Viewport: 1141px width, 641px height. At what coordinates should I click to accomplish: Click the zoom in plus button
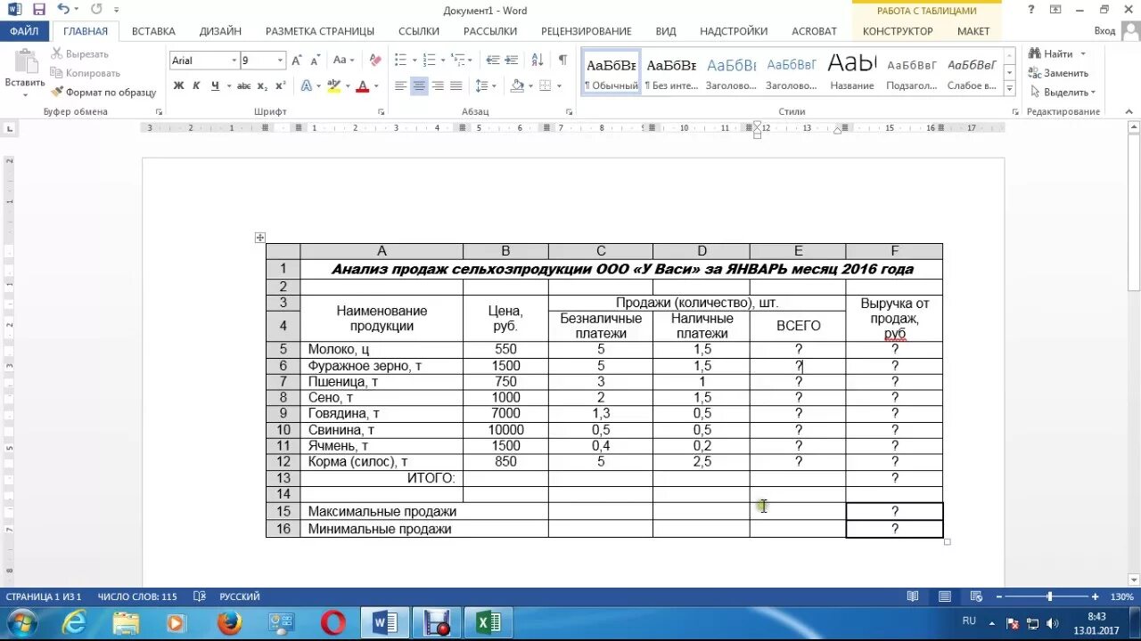coord(1095,596)
